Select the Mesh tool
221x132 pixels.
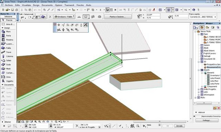(8, 69)
